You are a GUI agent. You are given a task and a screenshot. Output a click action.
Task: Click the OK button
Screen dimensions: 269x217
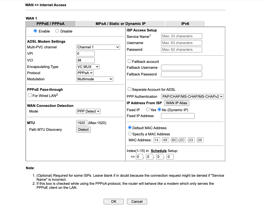114,201
